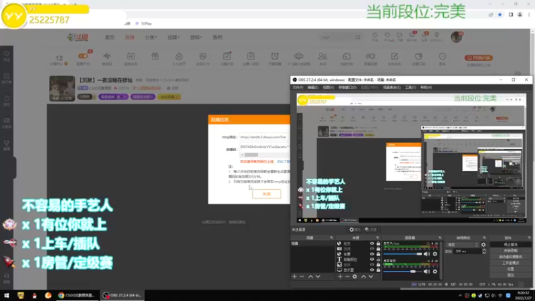Hide the 显示器 source with its eye icon
535x301 pixels.
click(x=372, y=270)
